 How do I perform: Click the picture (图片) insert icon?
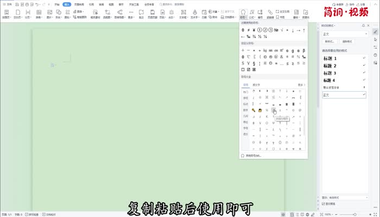click(x=50, y=12)
